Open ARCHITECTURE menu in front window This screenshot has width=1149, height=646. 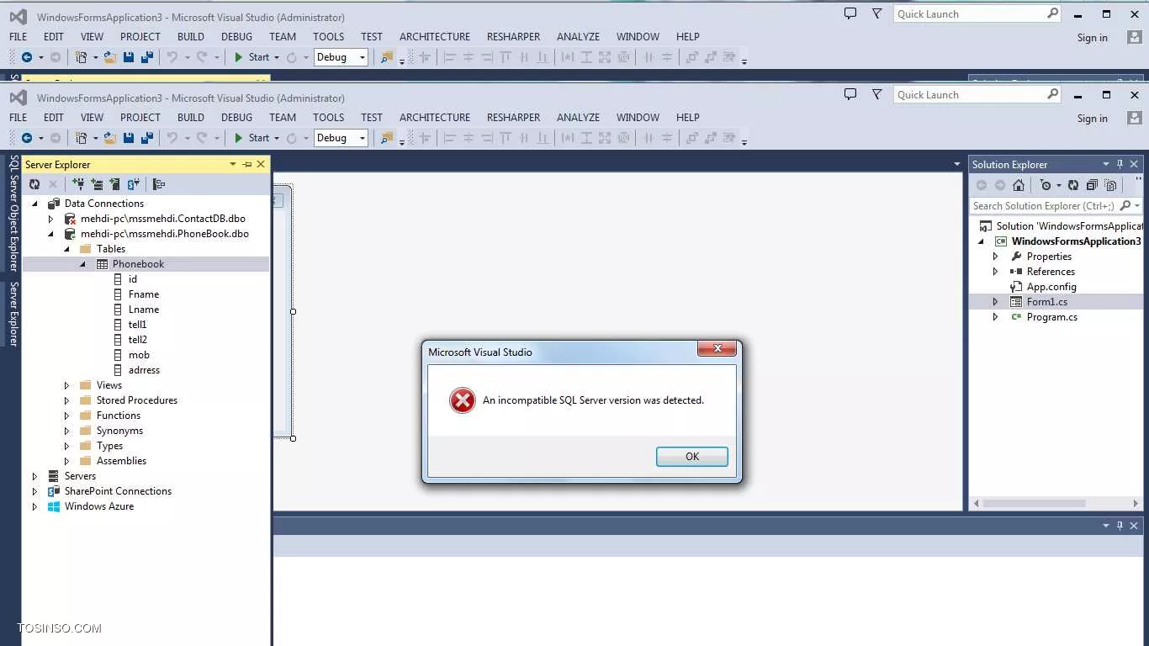(x=435, y=117)
